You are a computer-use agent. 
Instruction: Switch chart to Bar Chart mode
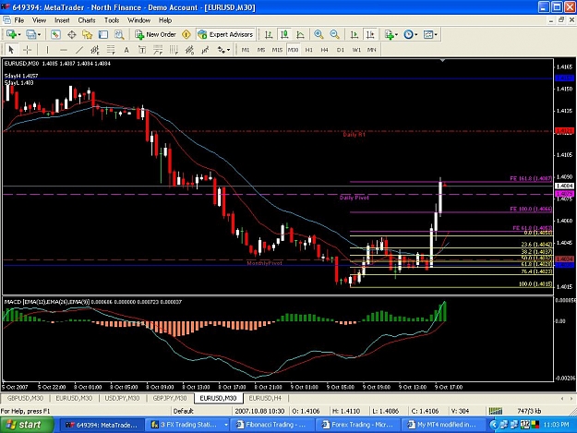pyautogui.click(x=269, y=34)
